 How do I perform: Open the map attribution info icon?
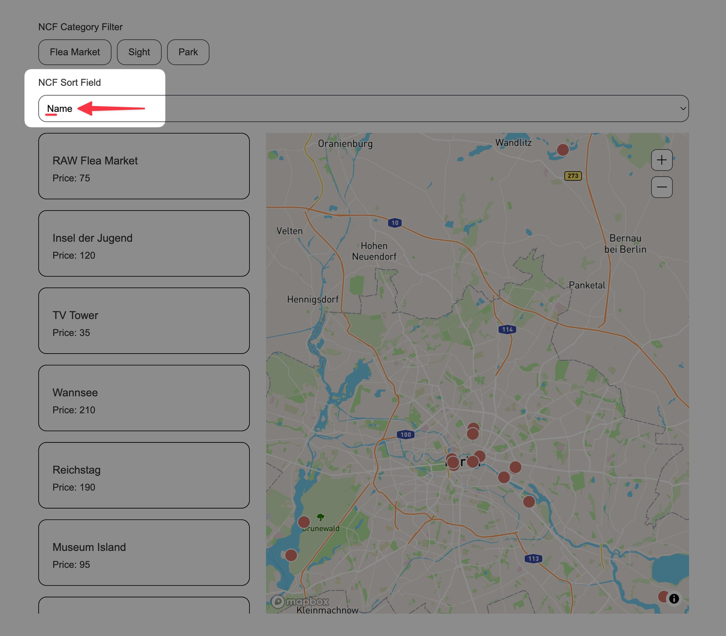coord(674,599)
